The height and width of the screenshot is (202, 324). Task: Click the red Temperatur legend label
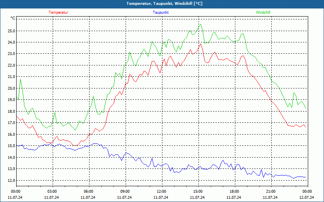58,13
